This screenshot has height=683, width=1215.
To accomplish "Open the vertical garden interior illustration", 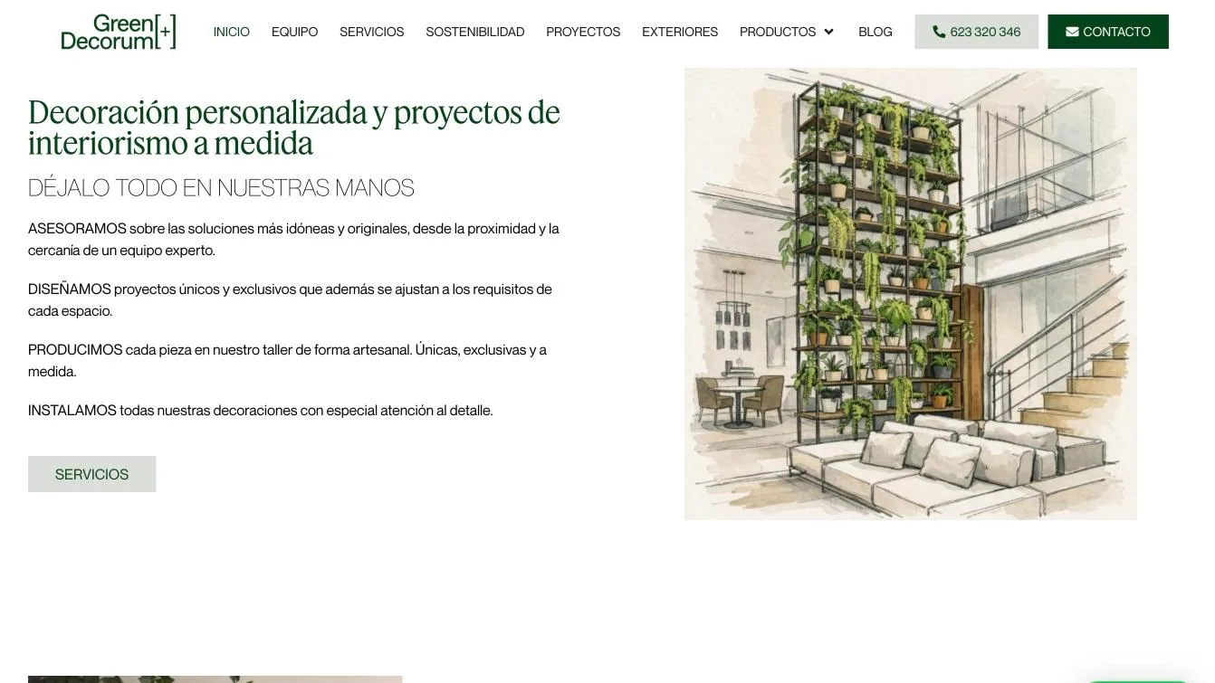I will (x=911, y=294).
